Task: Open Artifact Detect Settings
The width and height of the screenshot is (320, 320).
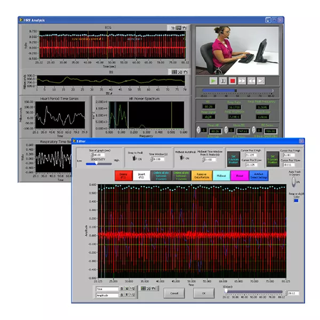Action: 259,175
